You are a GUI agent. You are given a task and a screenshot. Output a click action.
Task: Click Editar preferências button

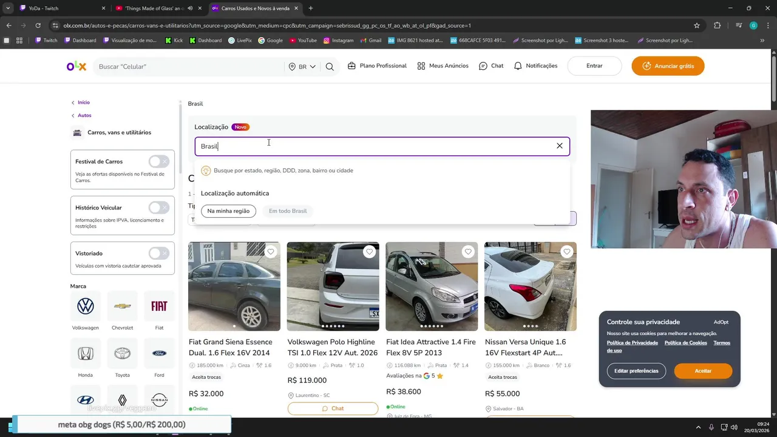pyautogui.click(x=636, y=371)
